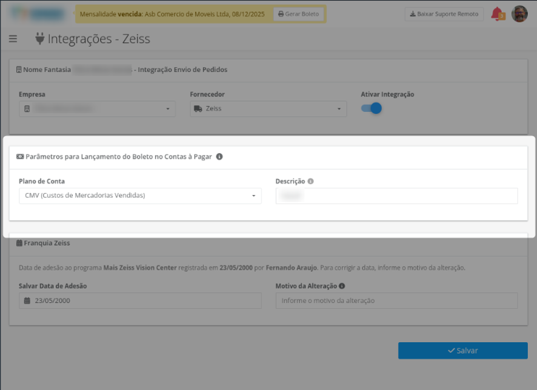Click the plug icon beside Integrações title

coord(40,39)
